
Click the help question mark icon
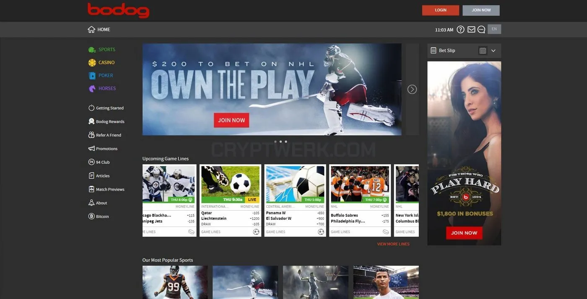[460, 29]
